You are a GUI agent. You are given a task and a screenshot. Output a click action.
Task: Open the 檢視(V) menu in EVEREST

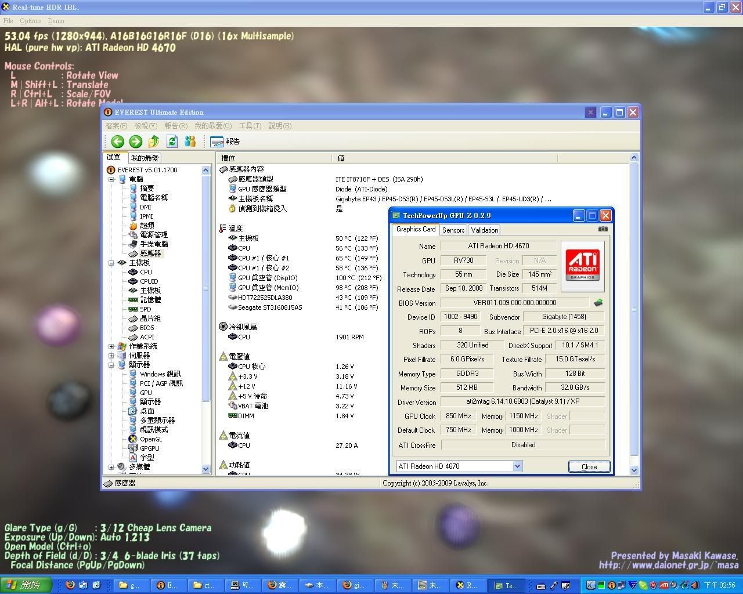coord(146,126)
